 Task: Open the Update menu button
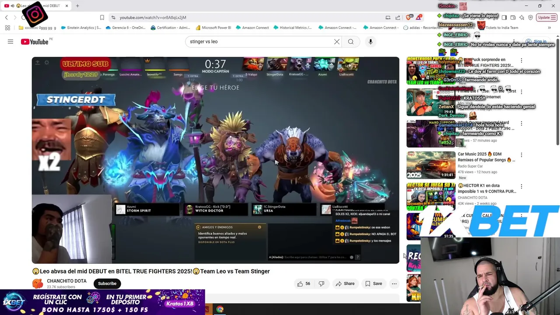tap(546, 17)
